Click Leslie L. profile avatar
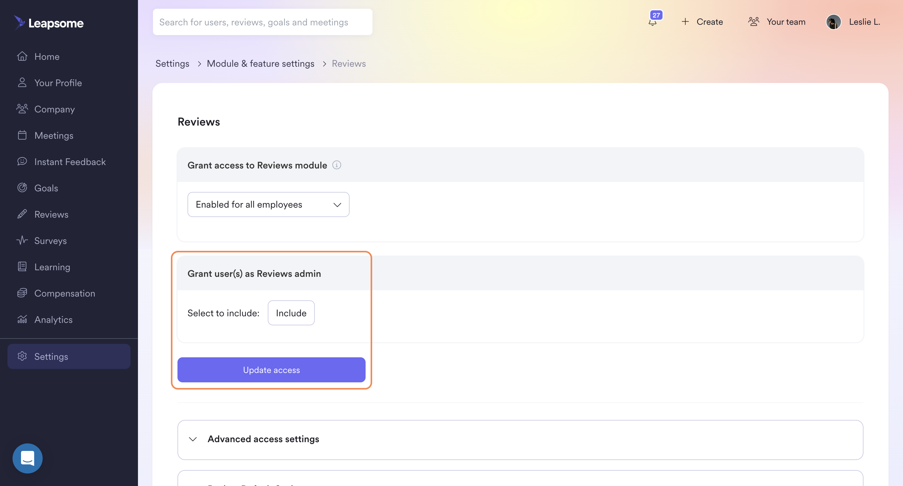Image resolution: width=903 pixels, height=486 pixels. pyautogui.click(x=834, y=22)
